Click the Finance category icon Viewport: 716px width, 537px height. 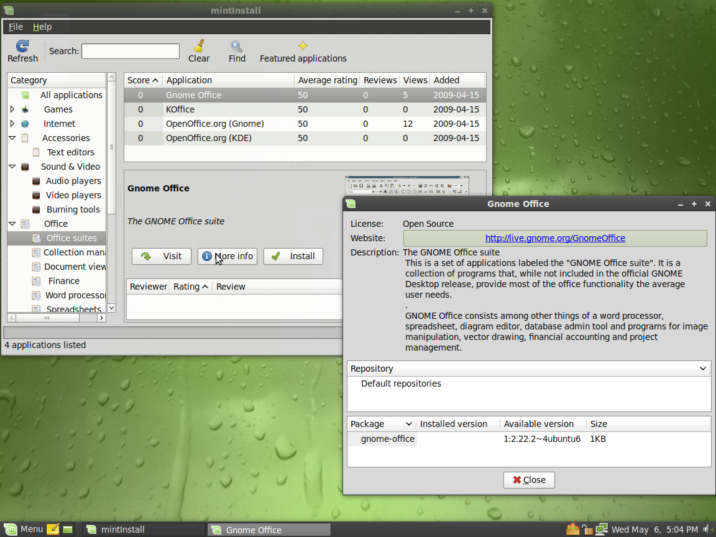coord(36,281)
